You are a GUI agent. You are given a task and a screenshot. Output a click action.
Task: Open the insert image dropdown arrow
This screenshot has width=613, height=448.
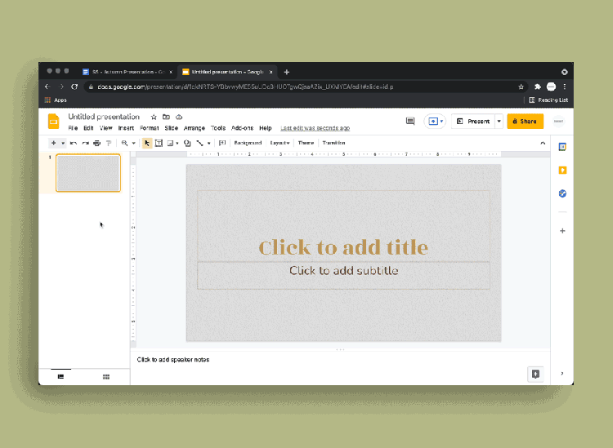click(x=177, y=144)
